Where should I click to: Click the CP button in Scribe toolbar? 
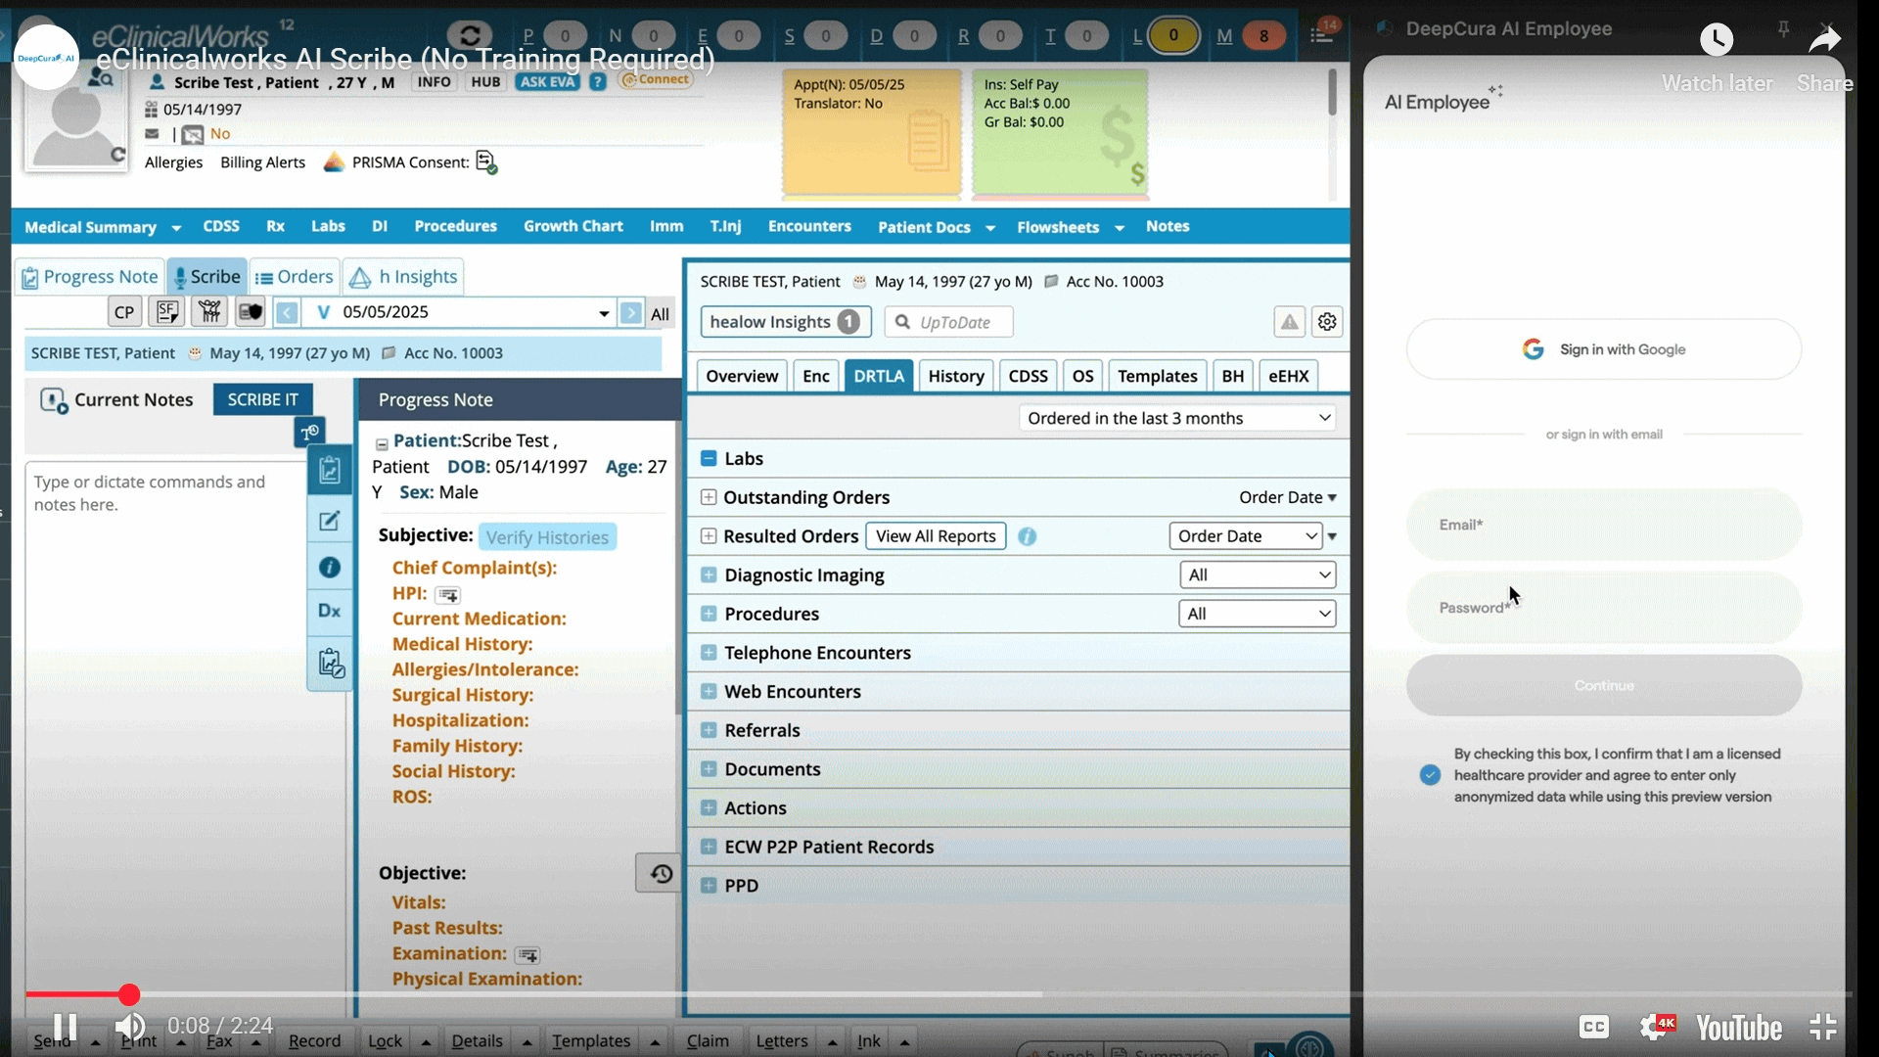point(124,312)
